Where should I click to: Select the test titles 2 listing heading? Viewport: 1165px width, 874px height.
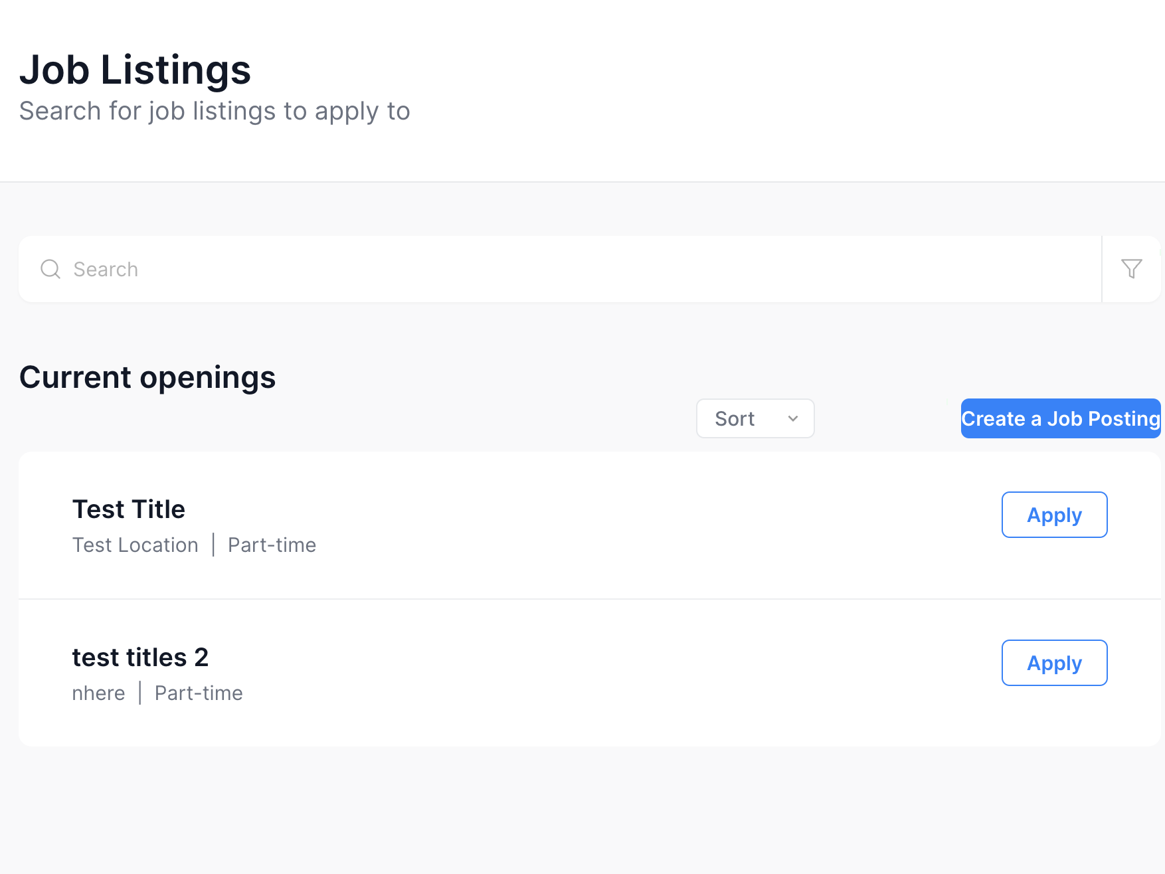coord(140,657)
